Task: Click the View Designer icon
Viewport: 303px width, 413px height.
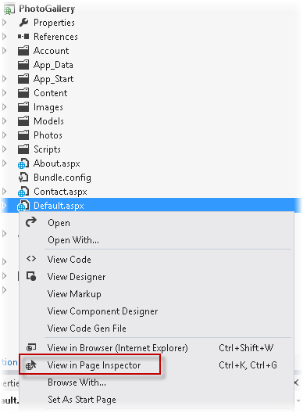Action: (x=31, y=276)
